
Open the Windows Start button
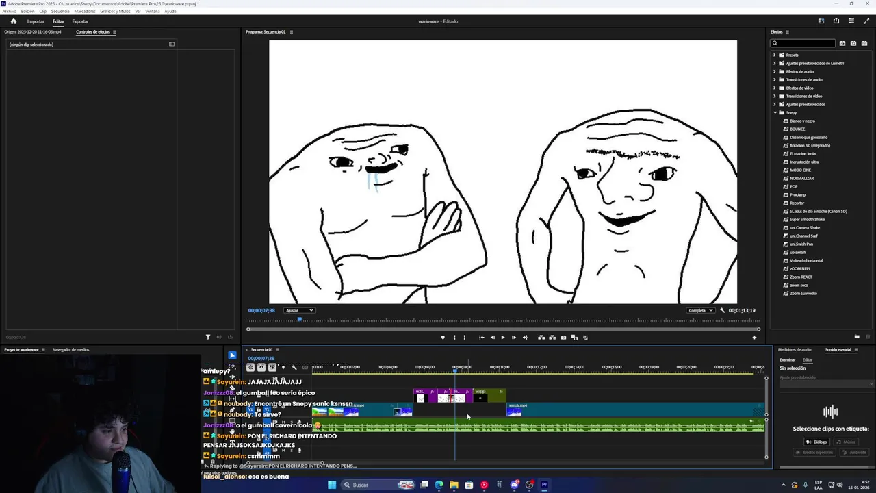[332, 485]
